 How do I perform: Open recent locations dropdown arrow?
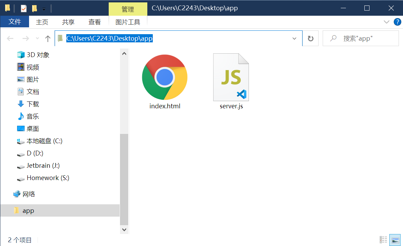point(38,39)
